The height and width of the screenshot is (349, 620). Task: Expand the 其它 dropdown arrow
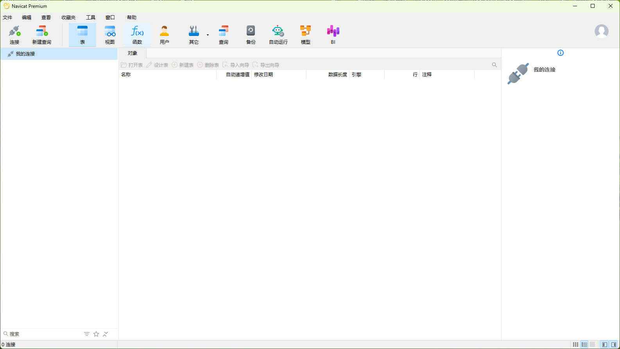[208, 35]
